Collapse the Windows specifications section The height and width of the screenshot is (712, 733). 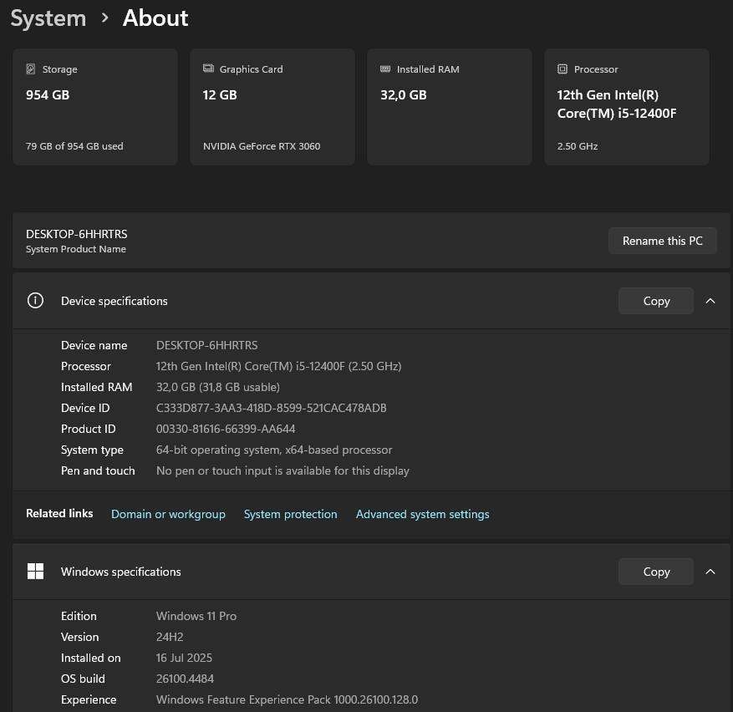tap(710, 571)
